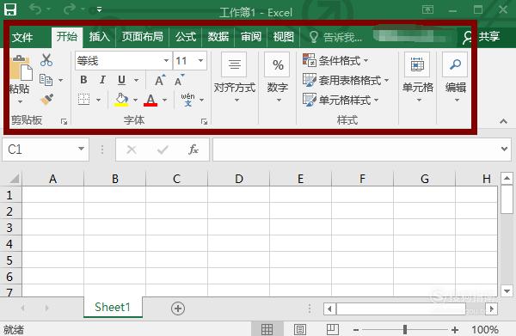Image resolution: width=516 pixels, height=336 pixels.
Task: Click the 共享 share button
Action: pos(481,36)
